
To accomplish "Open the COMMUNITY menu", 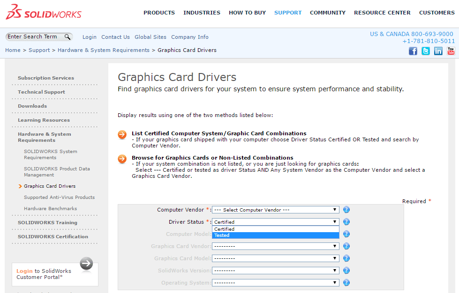I will coord(328,13).
